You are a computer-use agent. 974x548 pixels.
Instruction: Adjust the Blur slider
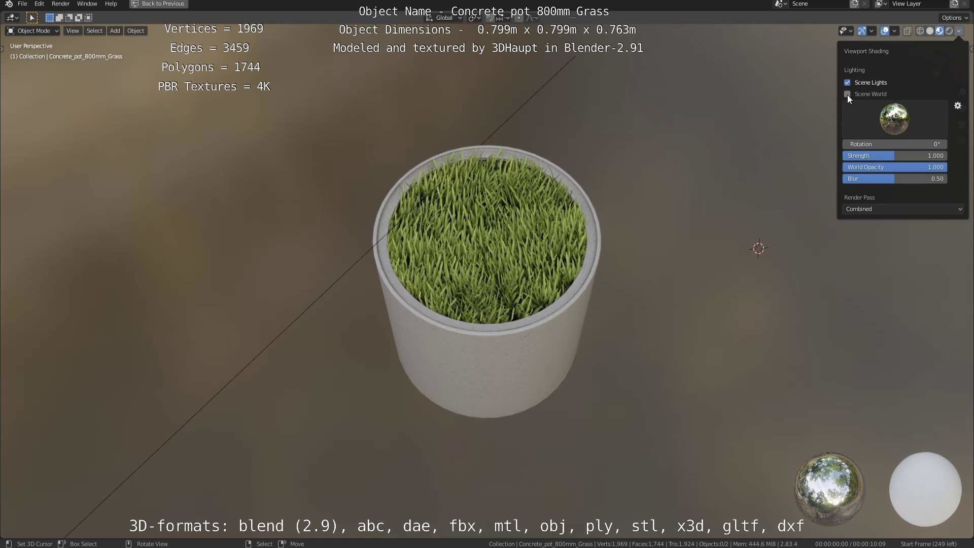pos(895,179)
